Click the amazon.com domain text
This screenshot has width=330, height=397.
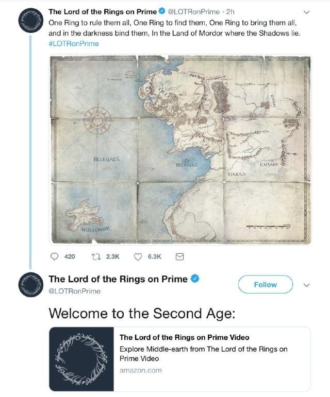[x=140, y=370]
